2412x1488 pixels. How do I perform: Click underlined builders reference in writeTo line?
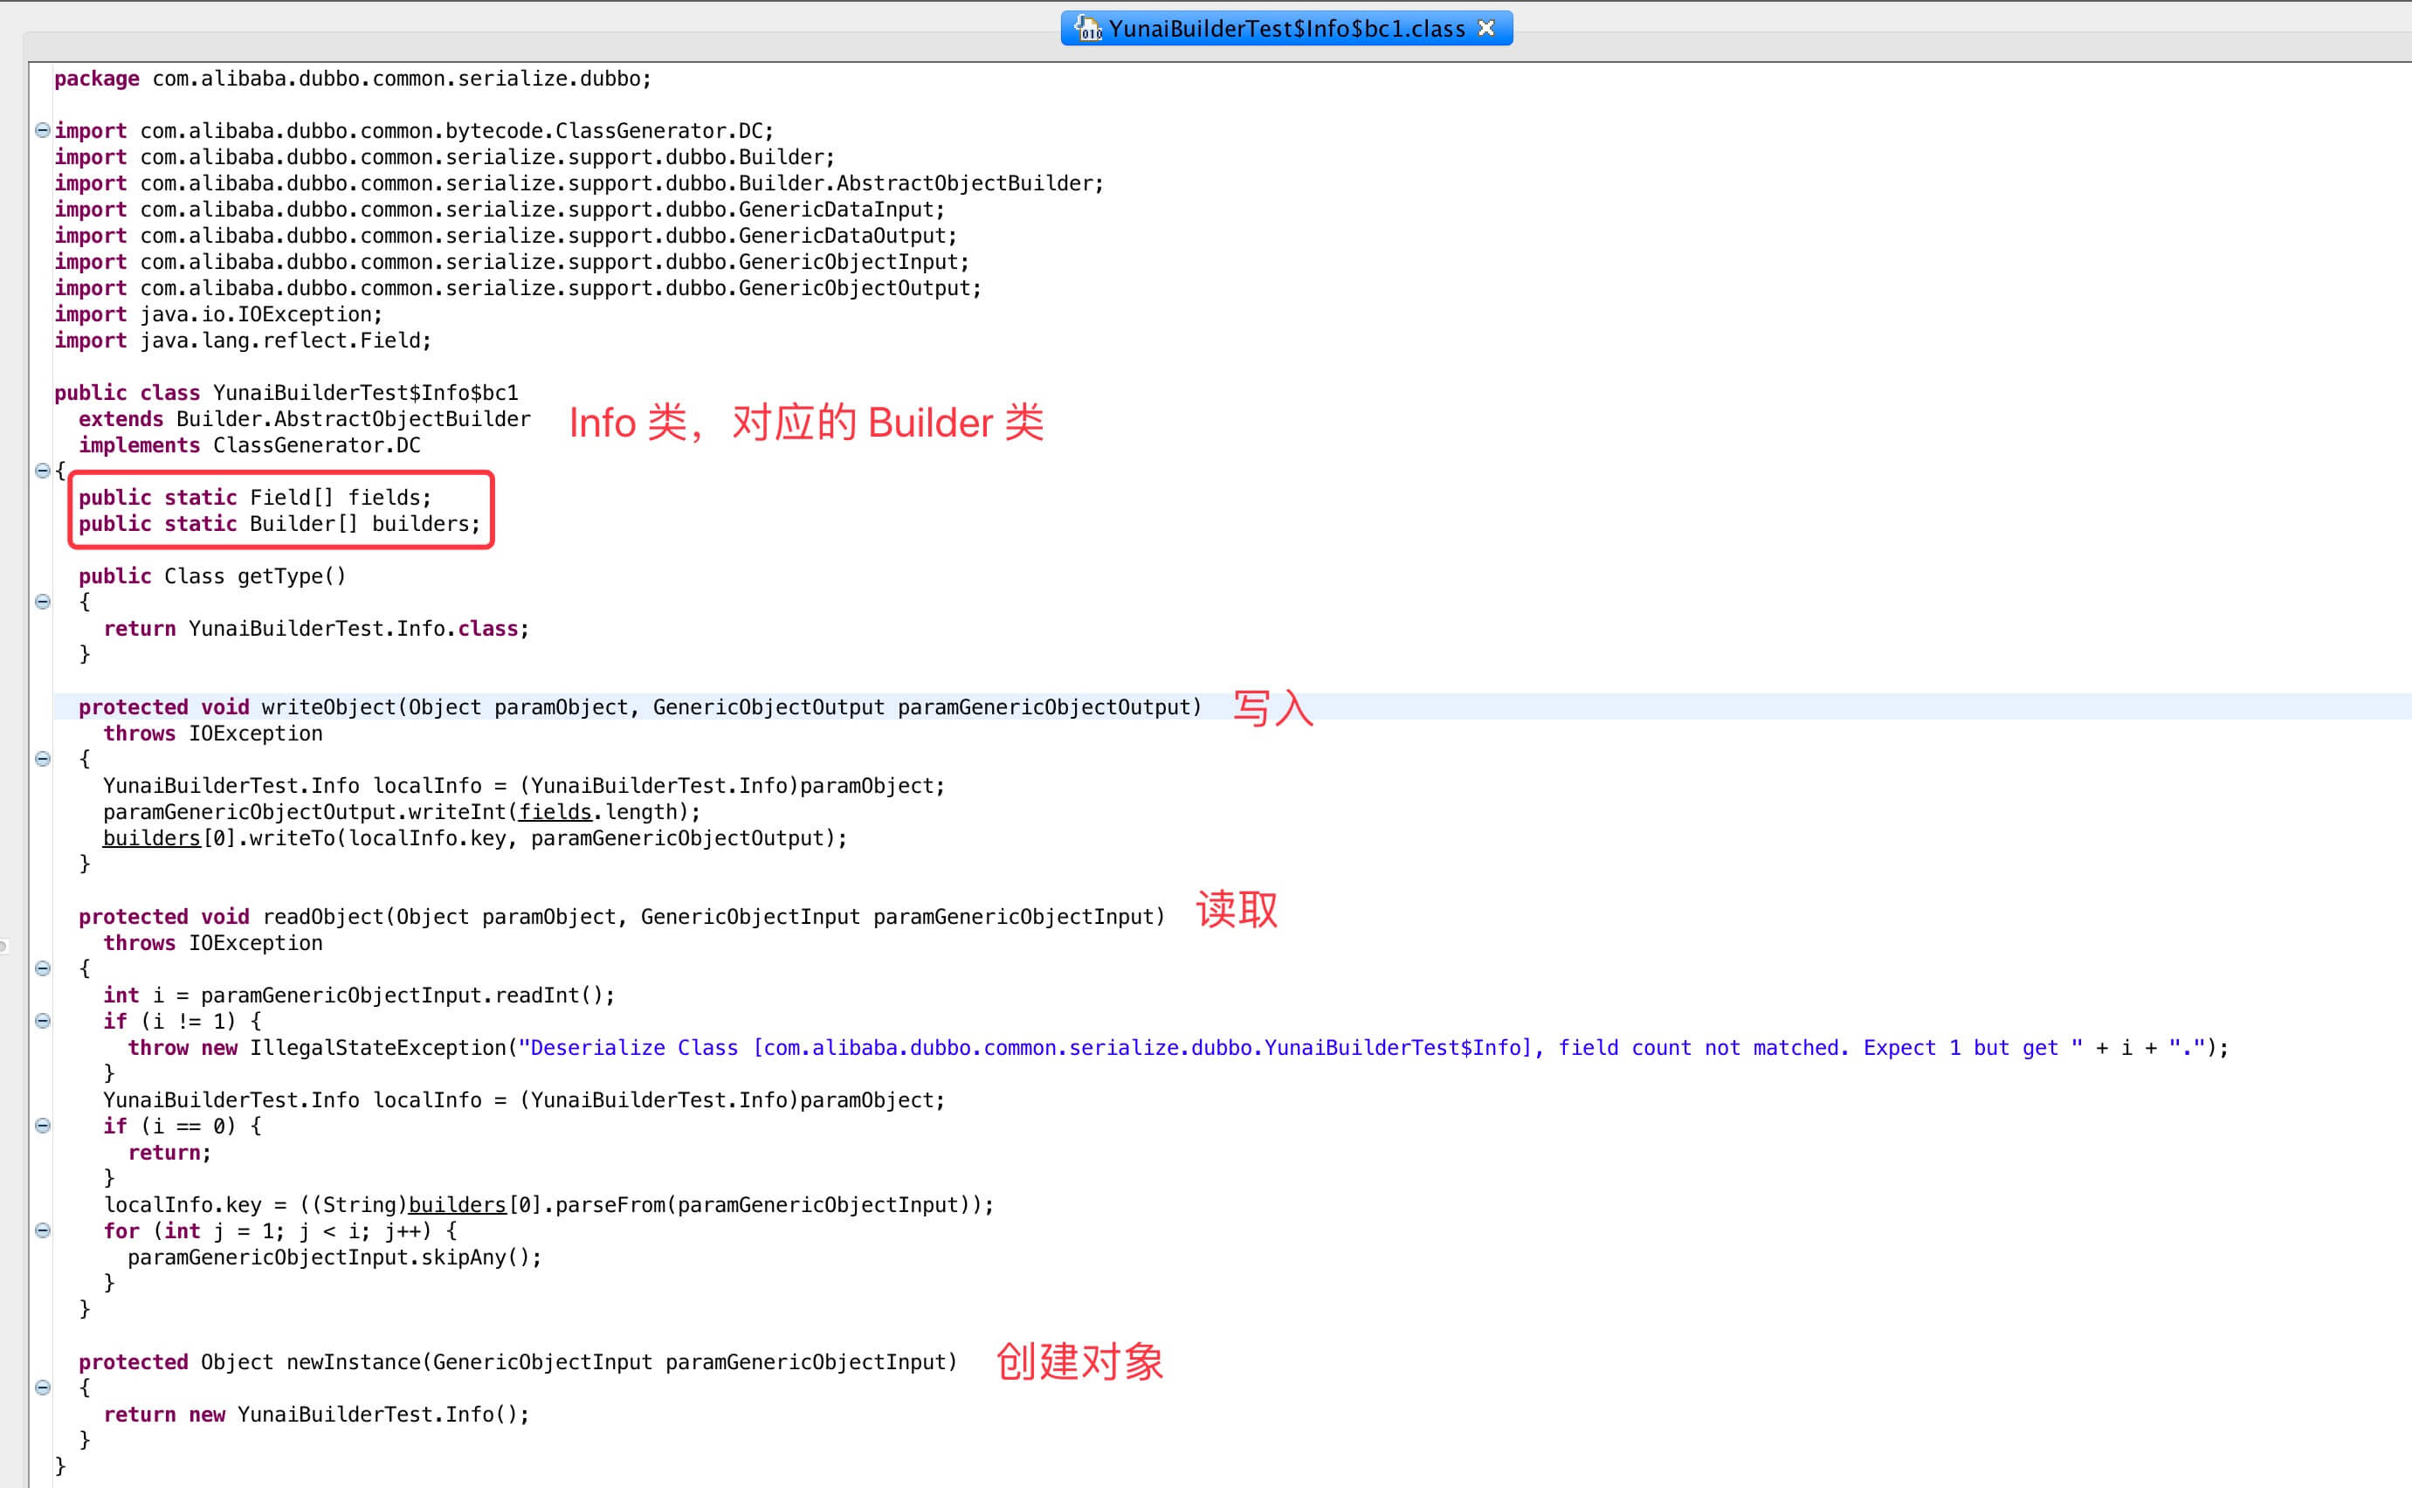tap(152, 838)
